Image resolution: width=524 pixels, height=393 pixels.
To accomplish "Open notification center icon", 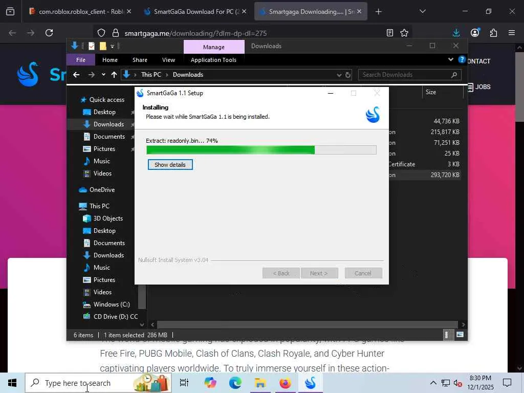I will [x=507, y=383].
